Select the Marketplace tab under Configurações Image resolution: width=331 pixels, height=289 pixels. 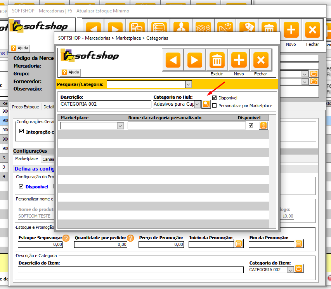click(x=26, y=159)
